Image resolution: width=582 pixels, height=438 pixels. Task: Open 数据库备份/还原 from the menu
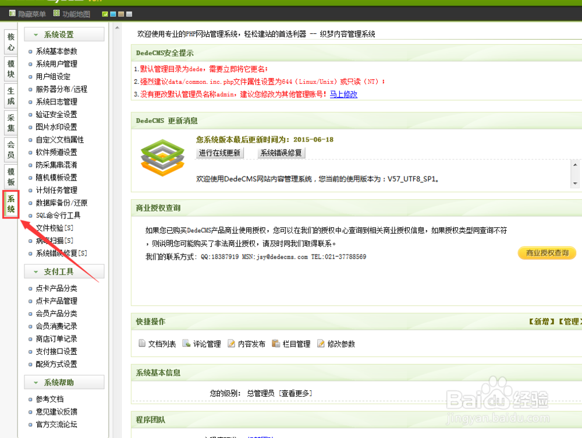pyautogui.click(x=61, y=203)
